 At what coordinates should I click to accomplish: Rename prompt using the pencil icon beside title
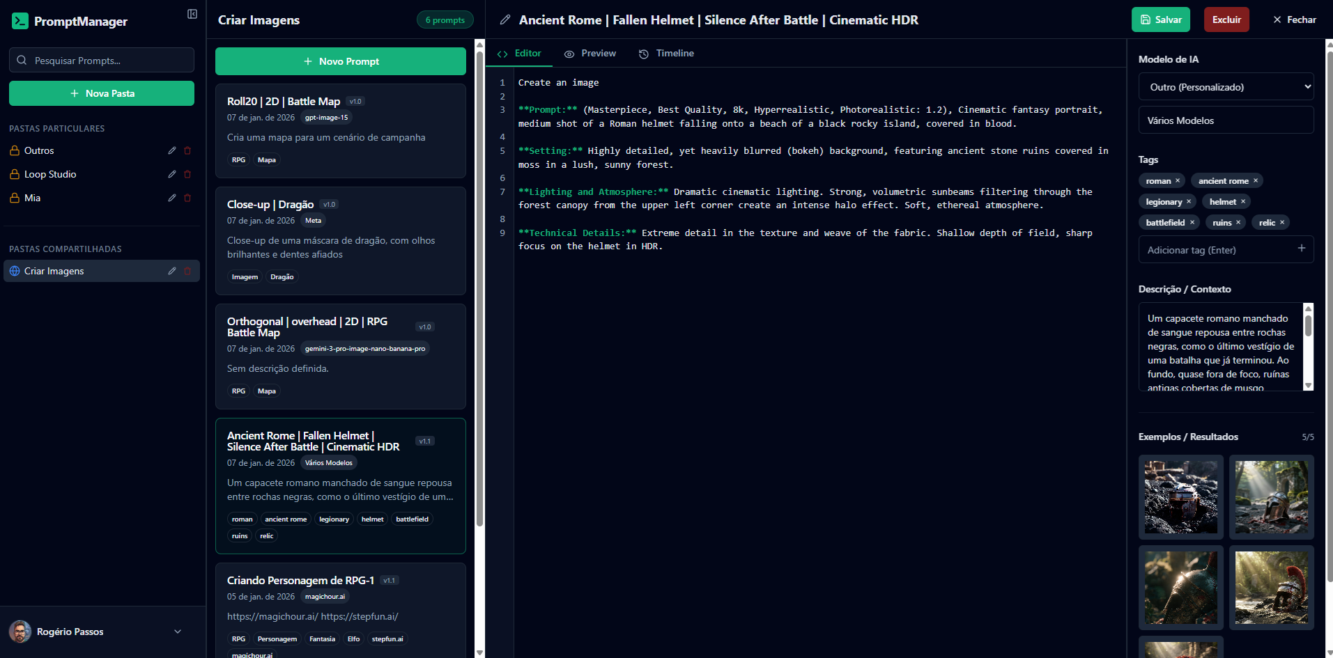click(504, 20)
